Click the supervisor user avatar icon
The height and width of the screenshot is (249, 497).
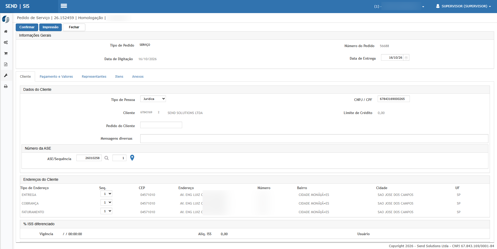pyautogui.click(x=438, y=6)
